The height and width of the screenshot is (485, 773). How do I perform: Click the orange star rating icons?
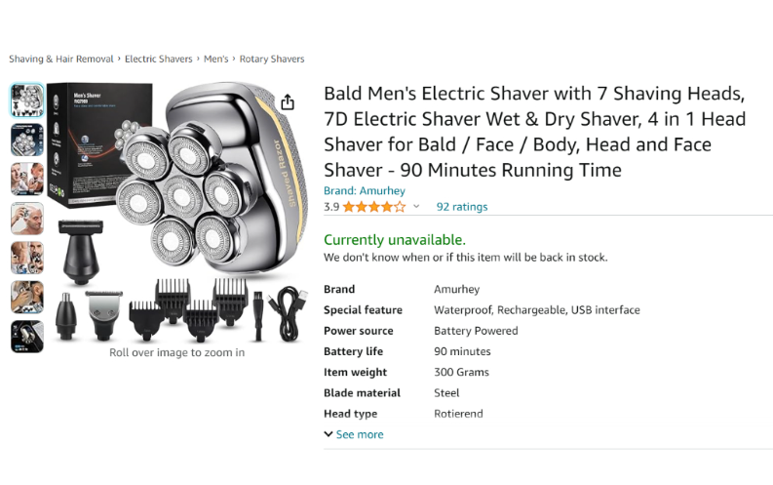tap(374, 207)
